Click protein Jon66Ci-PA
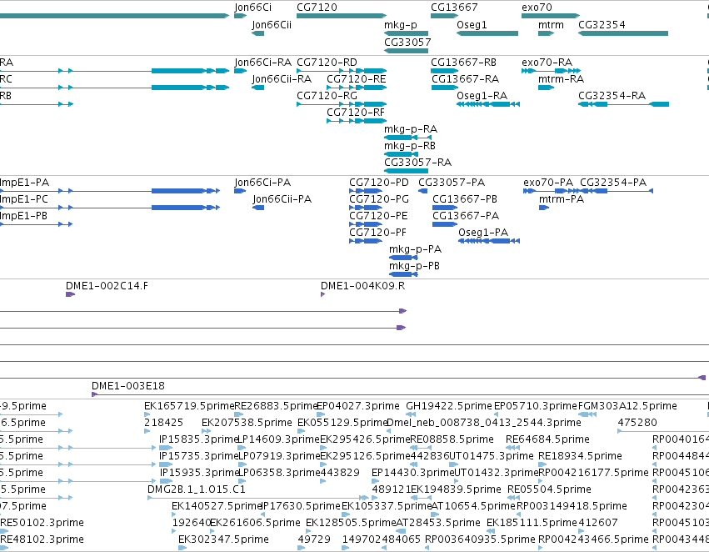 pyautogui.click(x=240, y=191)
